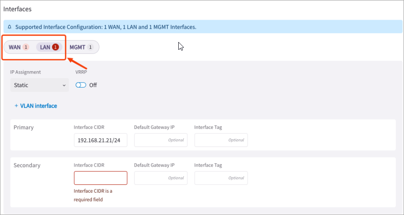This screenshot has width=404, height=215.
Task: Select the LAN interface tab
Action: [x=45, y=47]
